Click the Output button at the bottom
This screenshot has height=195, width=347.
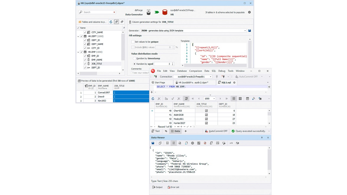(x=157, y=187)
